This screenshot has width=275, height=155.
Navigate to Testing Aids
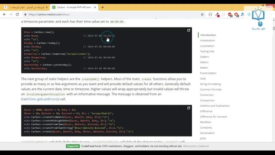(207, 51)
